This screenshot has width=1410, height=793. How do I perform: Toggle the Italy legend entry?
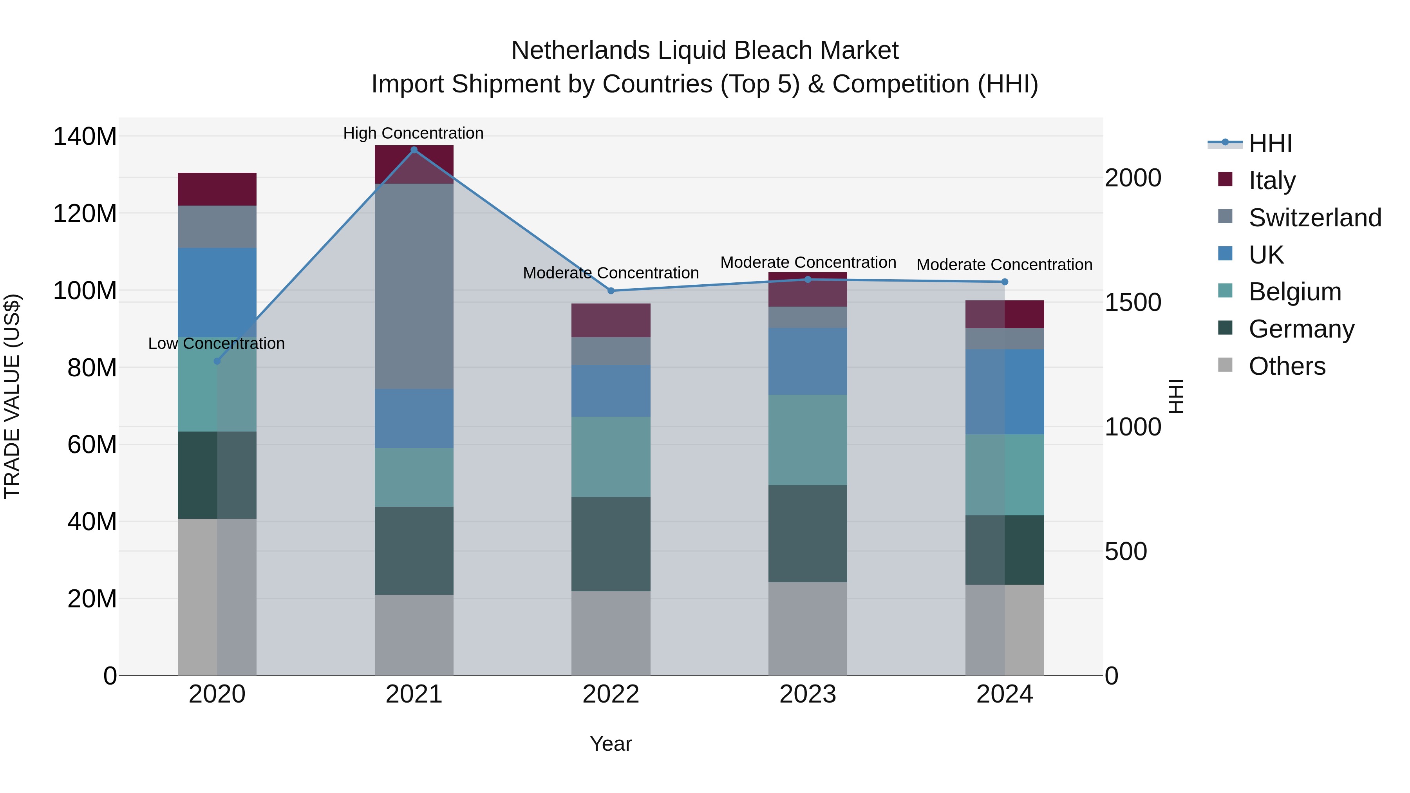click(x=1257, y=180)
